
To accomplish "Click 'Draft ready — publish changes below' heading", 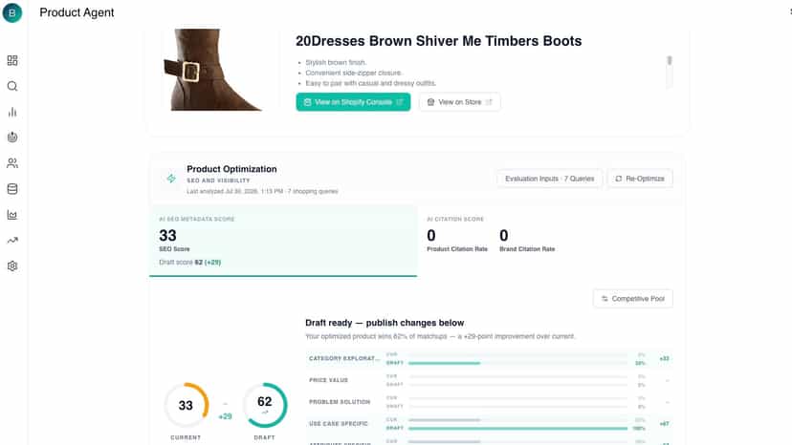I will (385, 323).
